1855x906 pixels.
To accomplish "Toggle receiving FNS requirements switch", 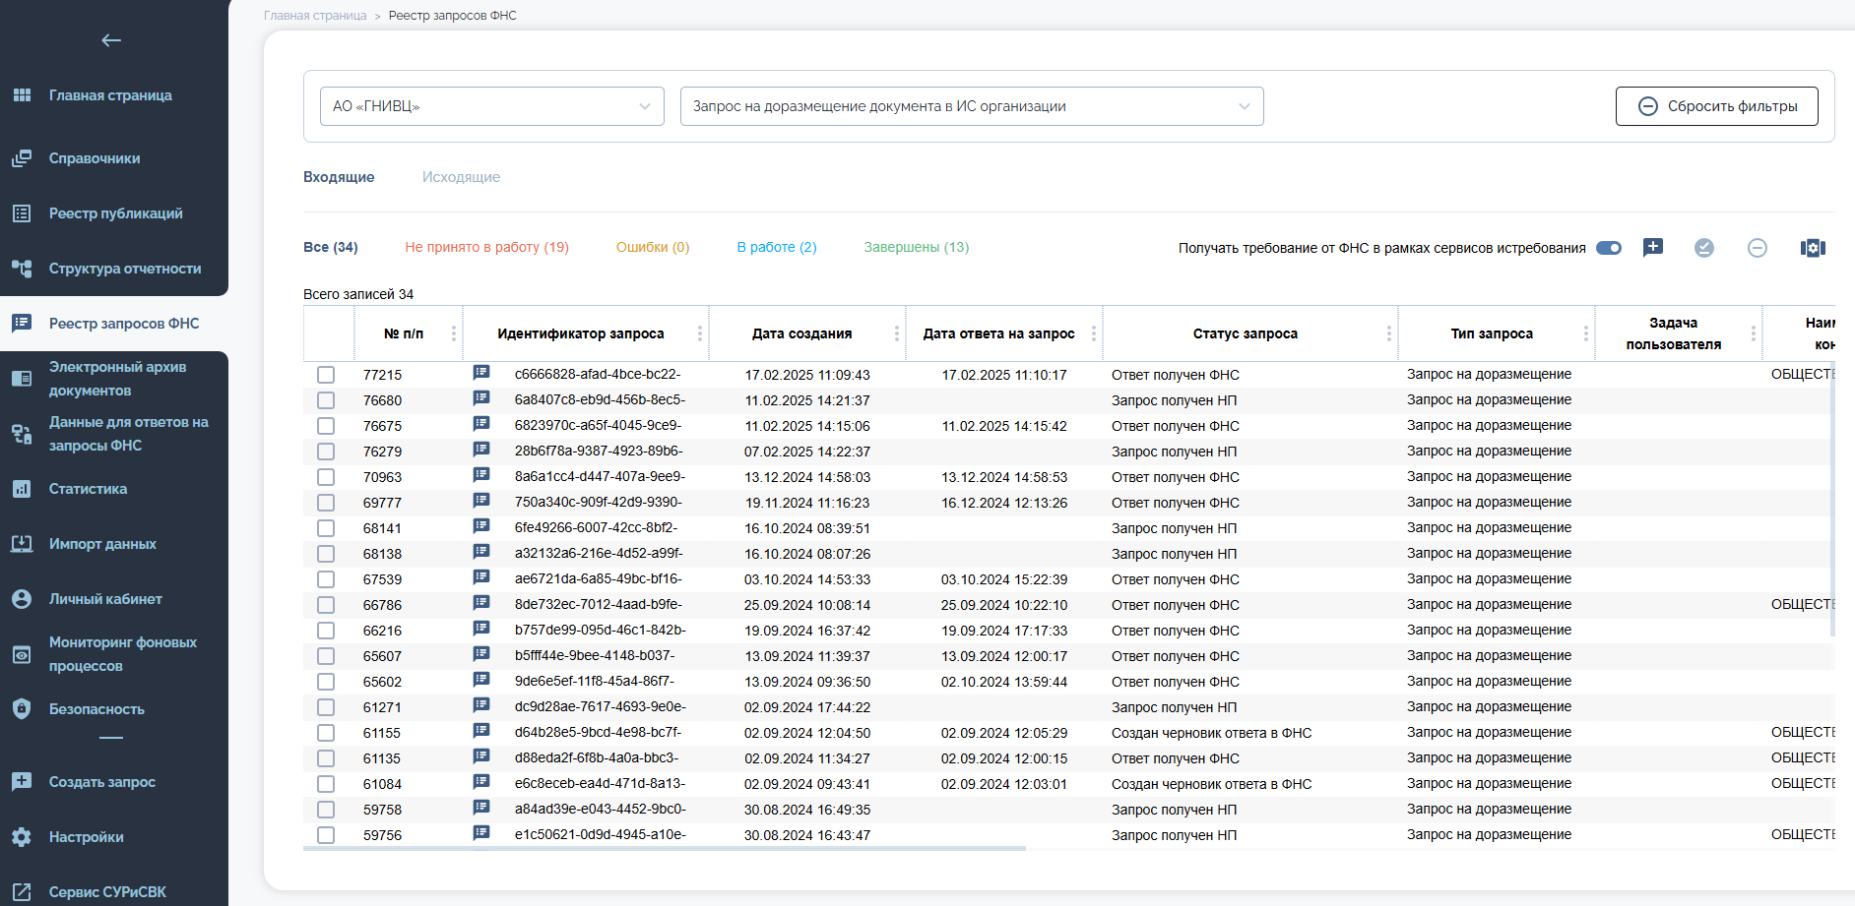I will pos(1609,248).
